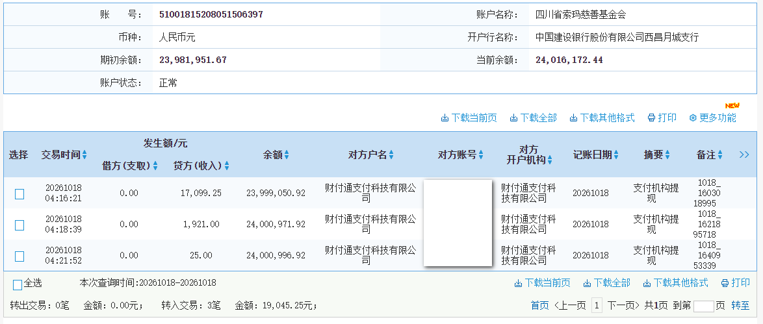Sort 记账日期 column arrows
Viewport: 763px width, 324px height.
616,155
